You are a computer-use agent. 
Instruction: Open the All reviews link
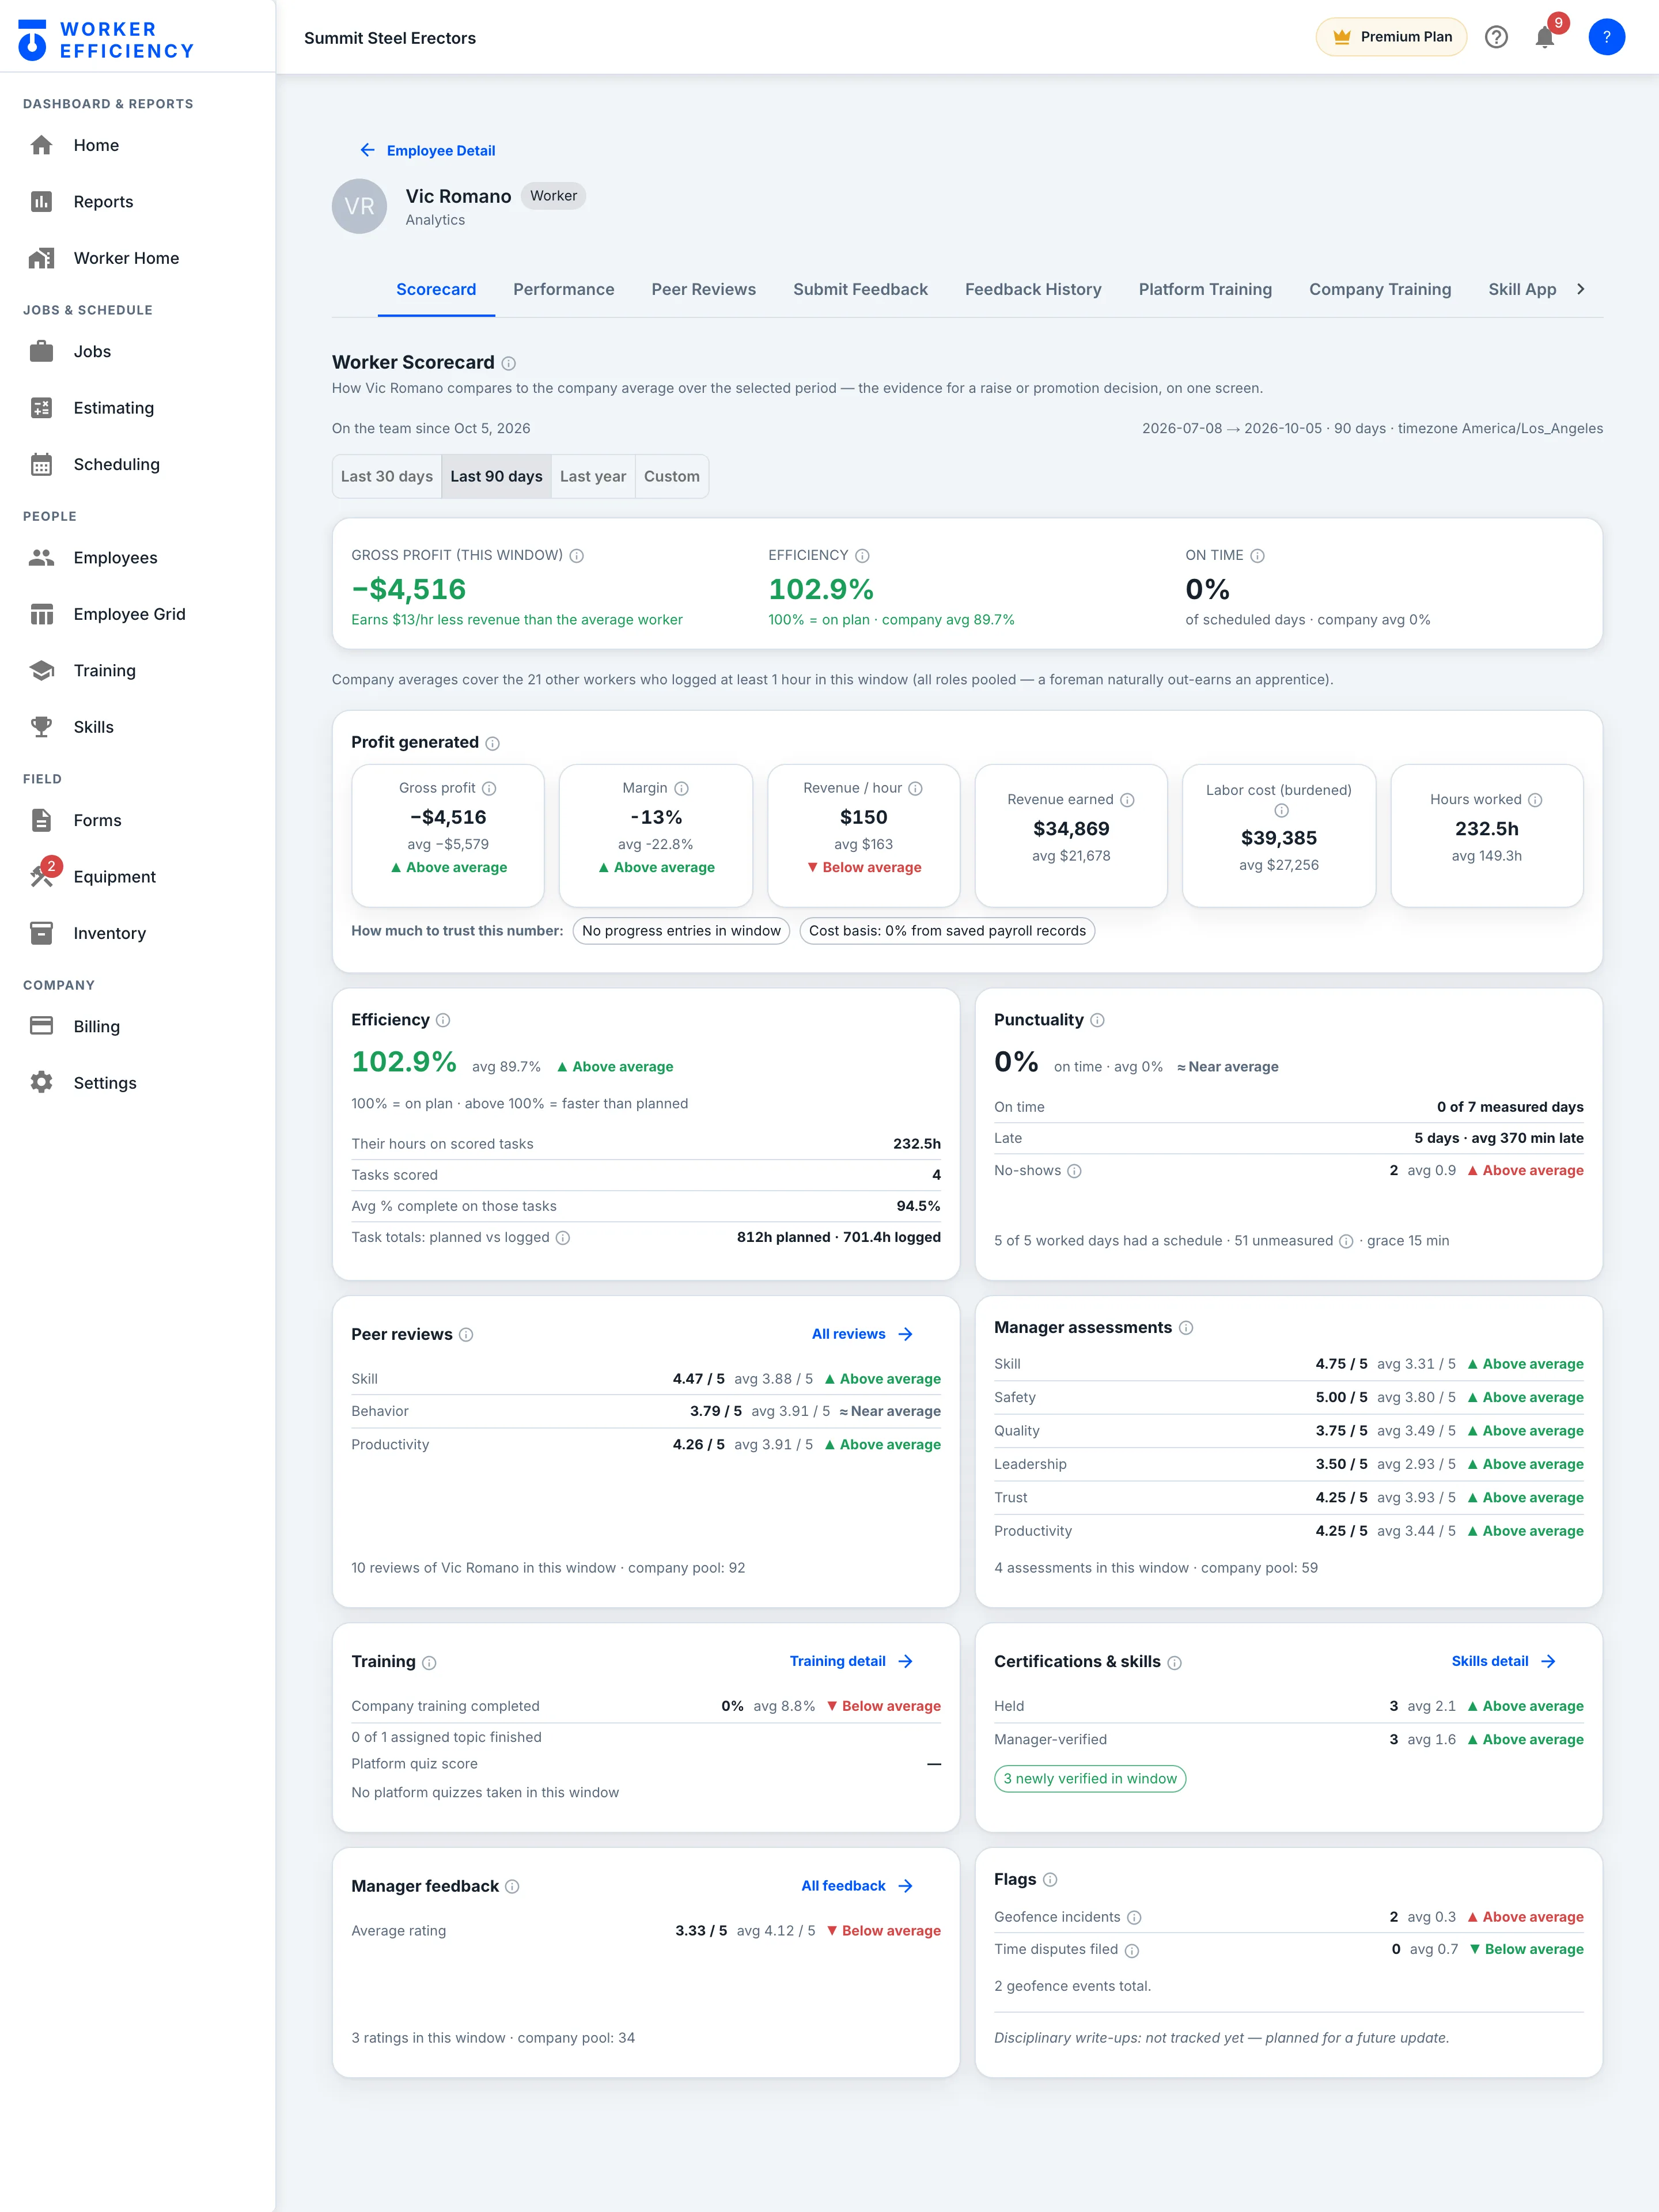tap(863, 1334)
